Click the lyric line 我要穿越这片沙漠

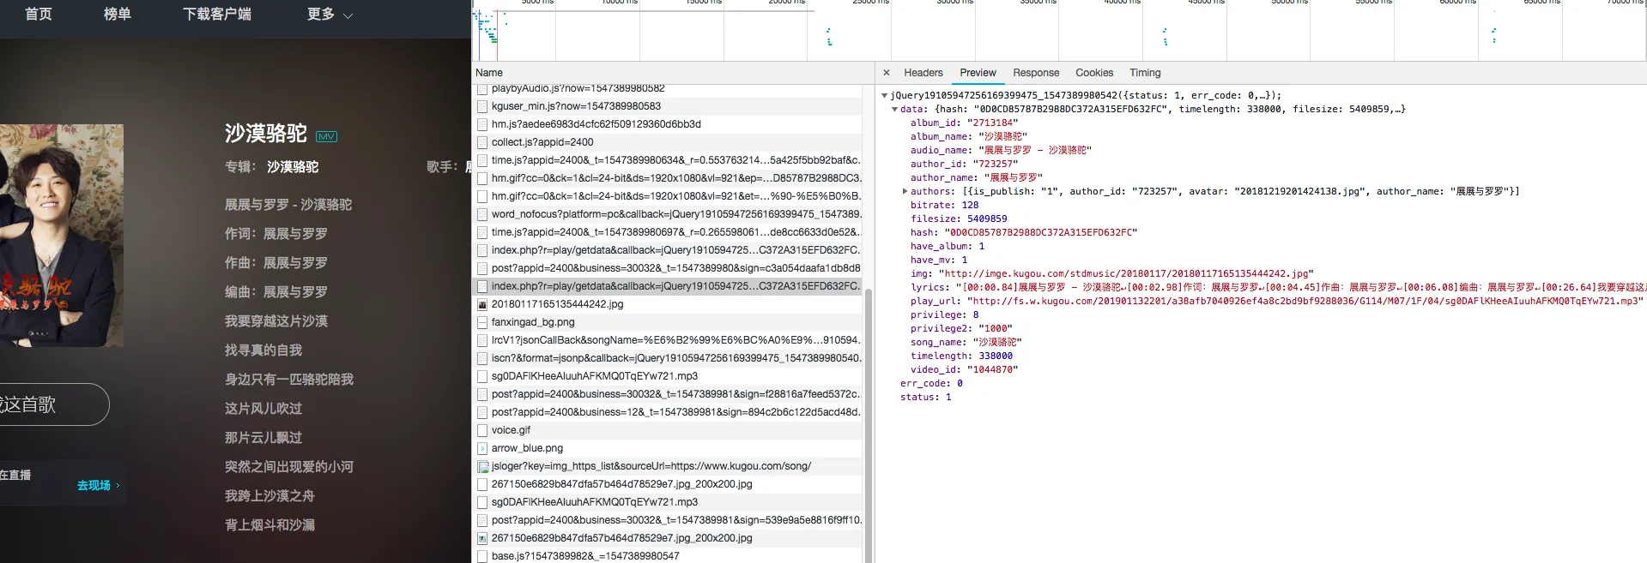coord(276,321)
